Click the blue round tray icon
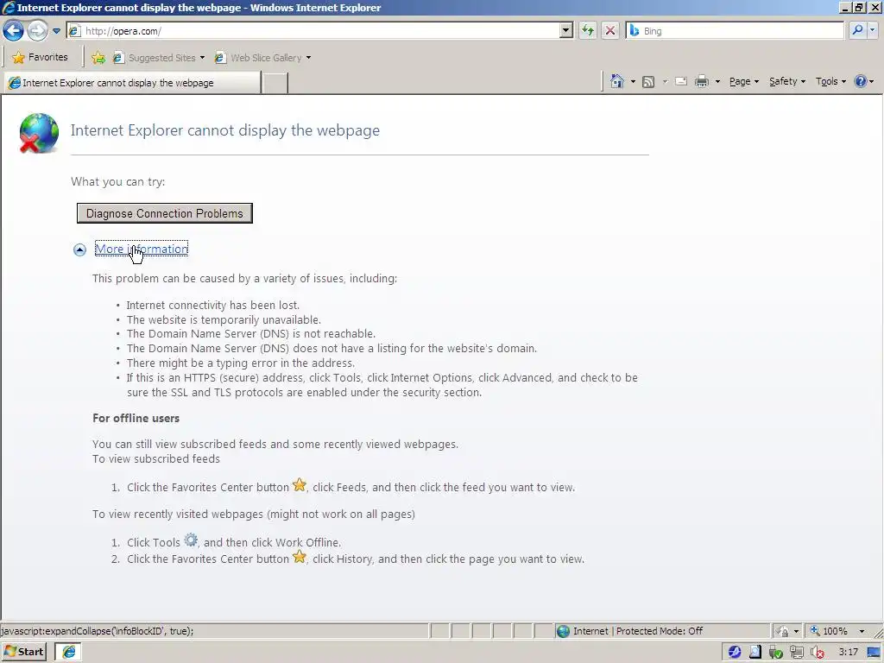This screenshot has height=663, width=884. [734, 653]
